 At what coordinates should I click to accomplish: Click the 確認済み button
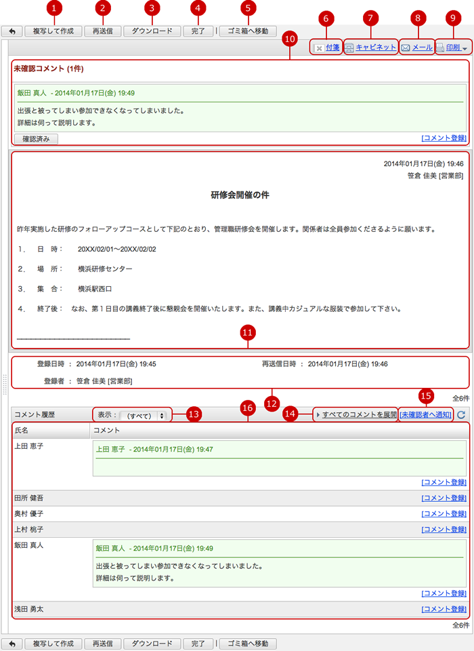36,139
